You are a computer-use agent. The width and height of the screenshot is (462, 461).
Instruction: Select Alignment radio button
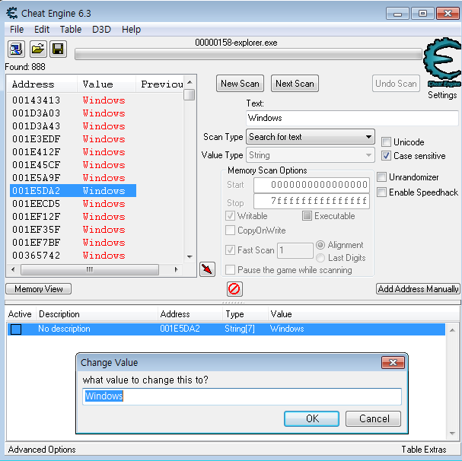coord(320,245)
